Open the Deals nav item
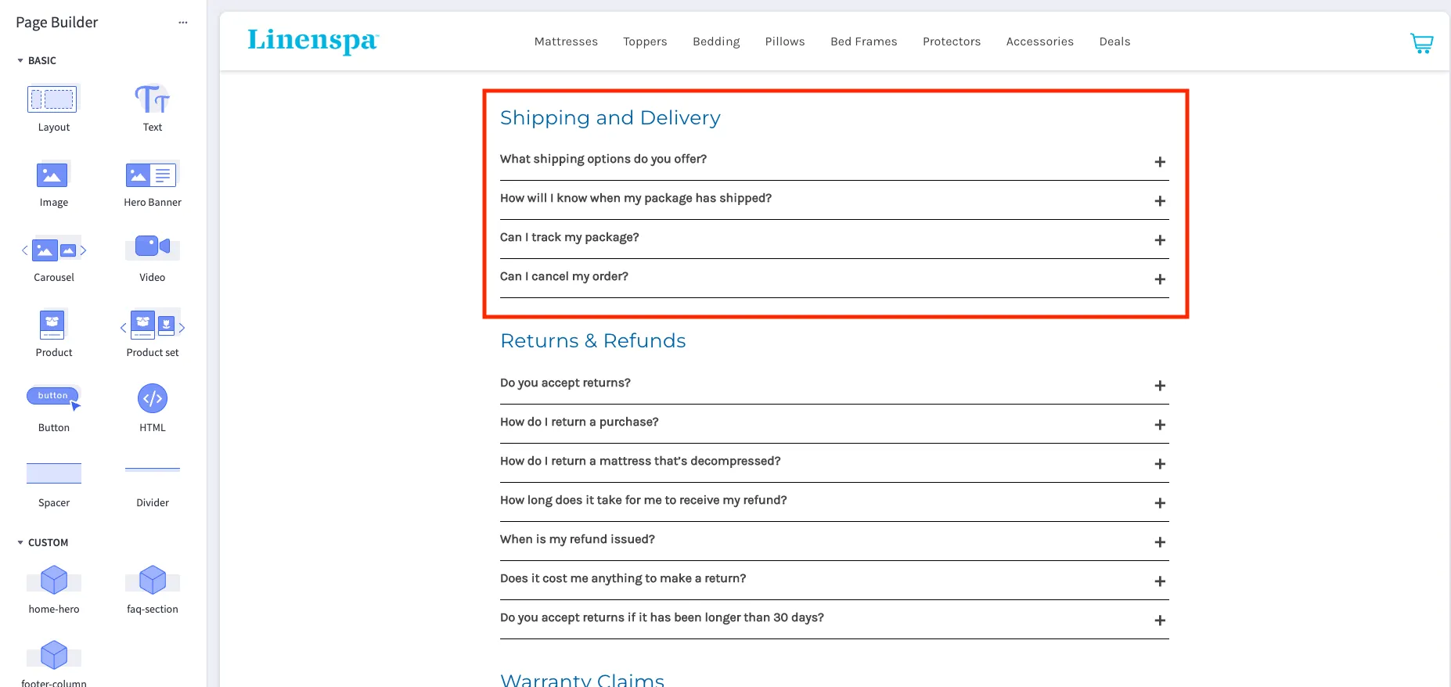This screenshot has width=1451, height=687. 1114,41
